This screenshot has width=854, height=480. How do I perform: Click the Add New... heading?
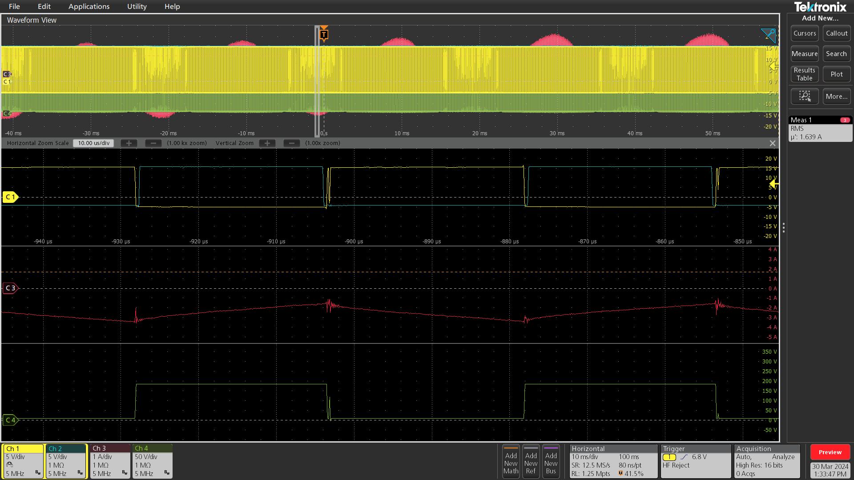coord(820,18)
